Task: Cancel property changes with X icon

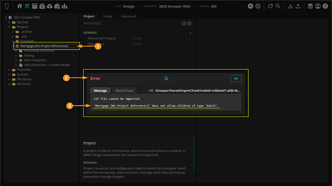Action: point(189,23)
